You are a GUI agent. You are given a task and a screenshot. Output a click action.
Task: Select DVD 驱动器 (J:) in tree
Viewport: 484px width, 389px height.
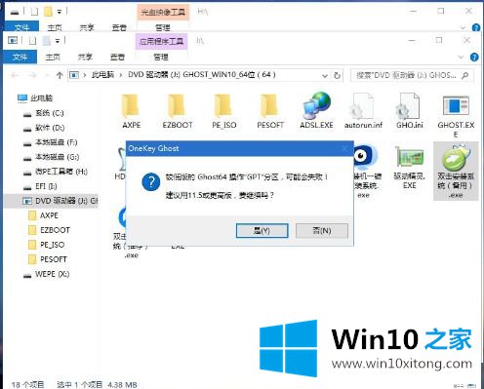51,201
